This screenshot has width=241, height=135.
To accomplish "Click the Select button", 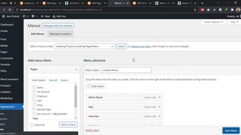I will pyautogui.click(x=121, y=46).
